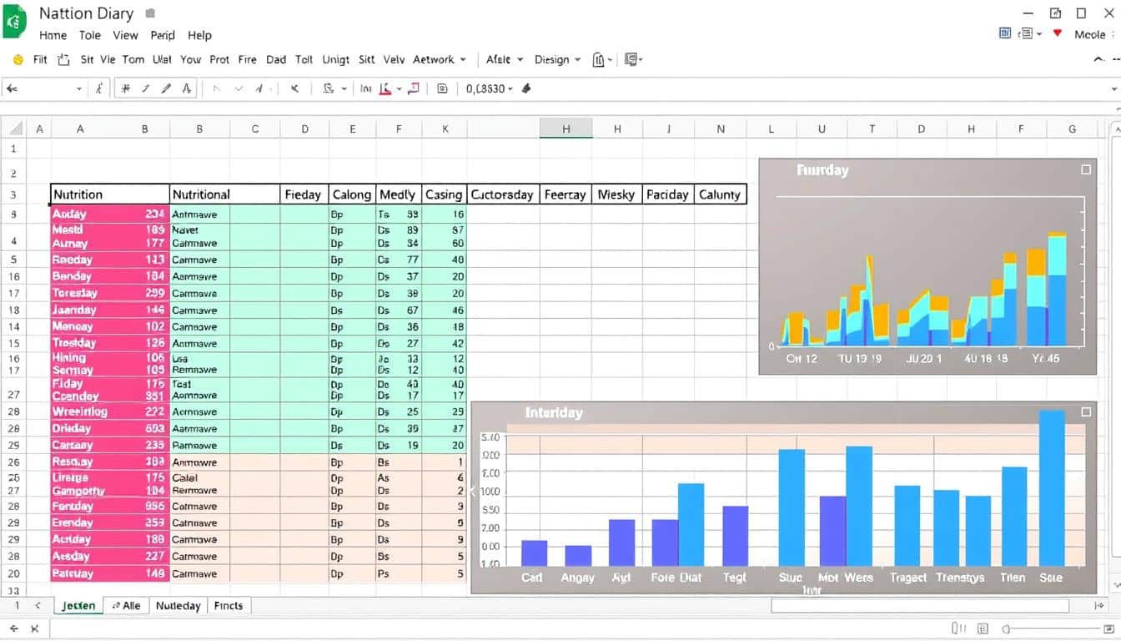Screen dimensions: 1121x641
Task: Click the red heart icon near Meole
Action: pyautogui.click(x=1058, y=33)
